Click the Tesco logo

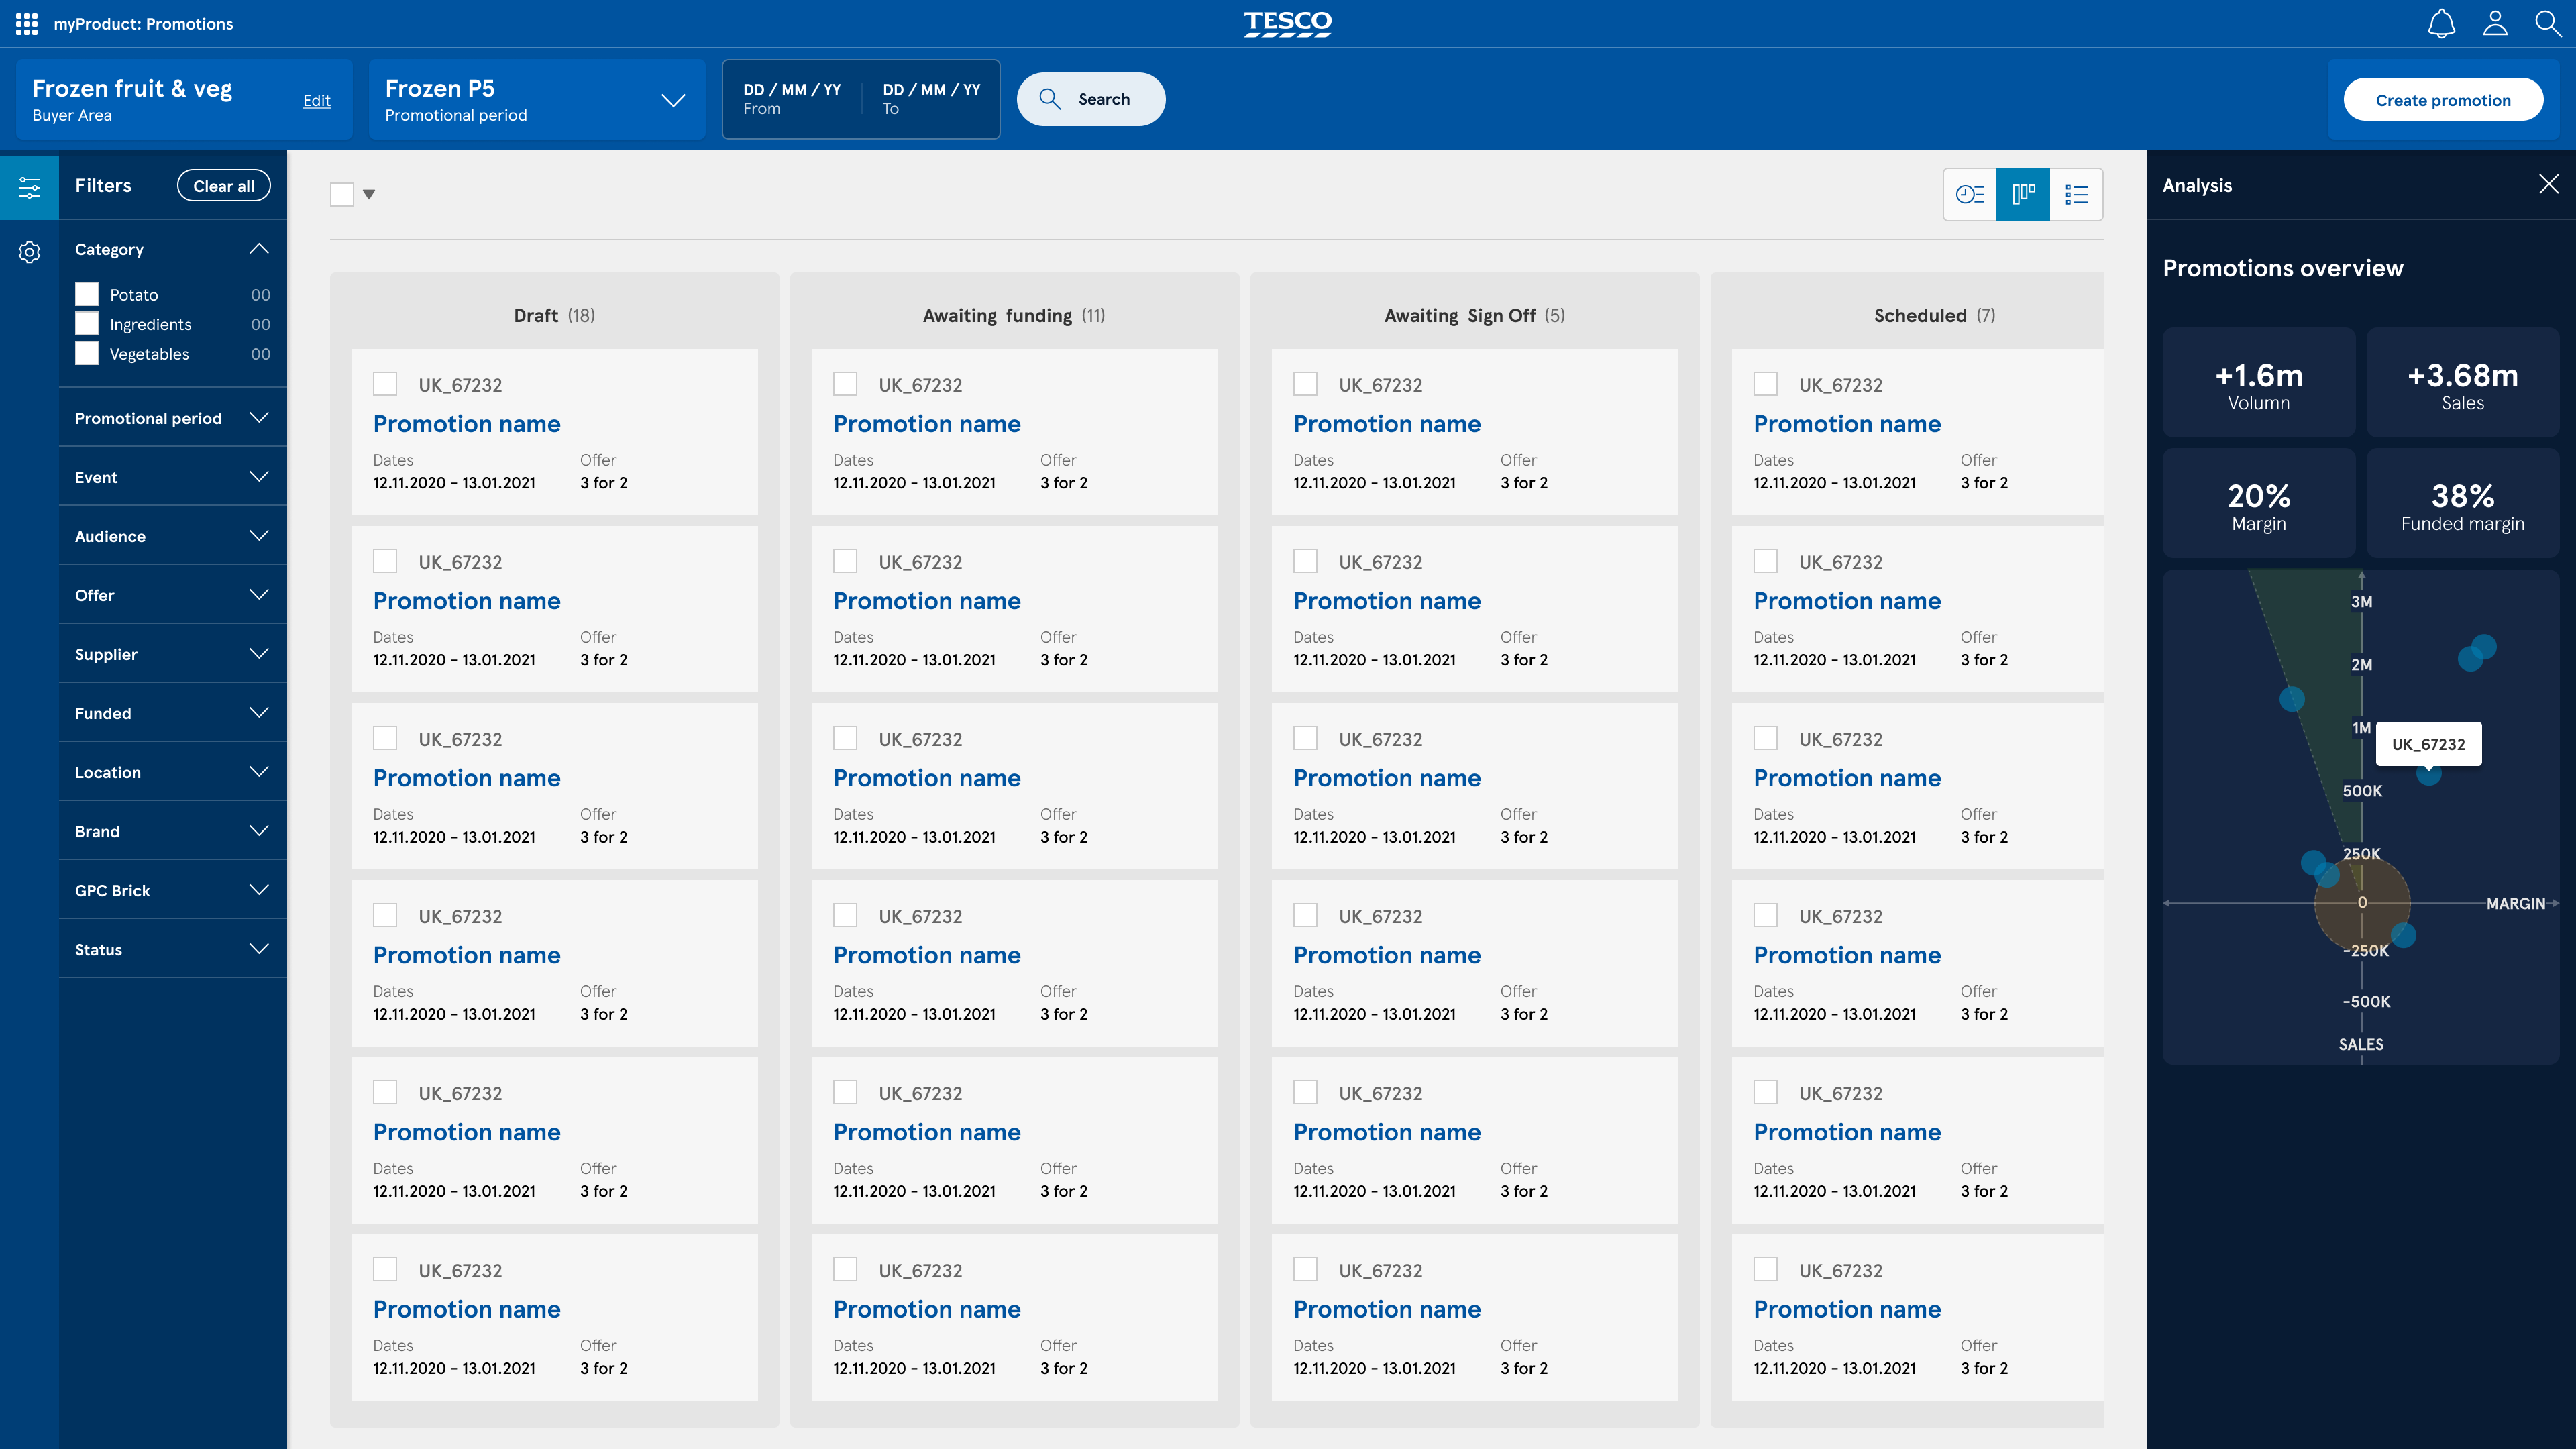[x=1287, y=24]
